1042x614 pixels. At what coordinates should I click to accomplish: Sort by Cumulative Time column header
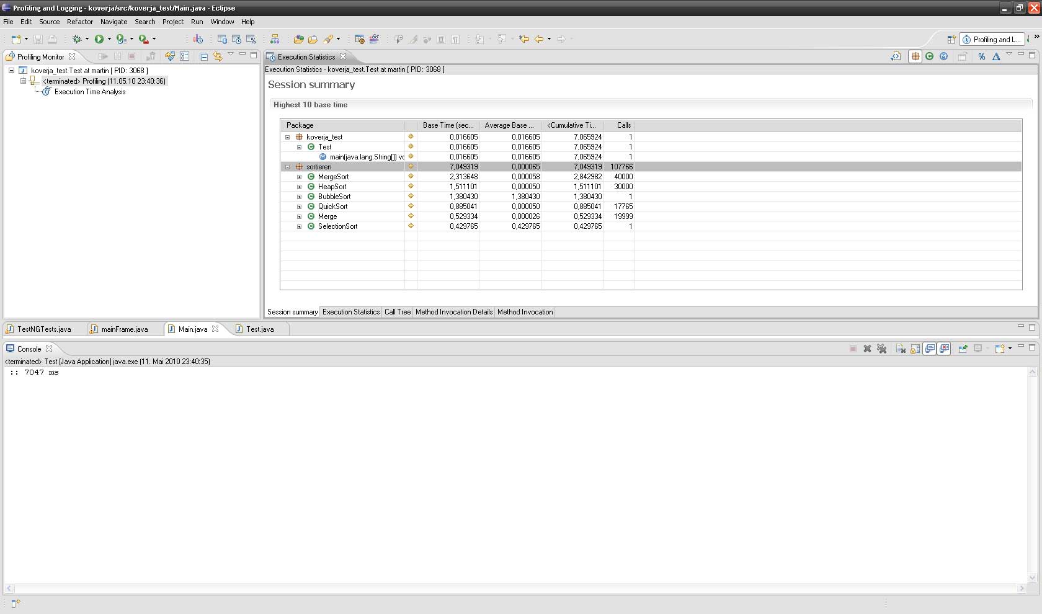[572, 125]
